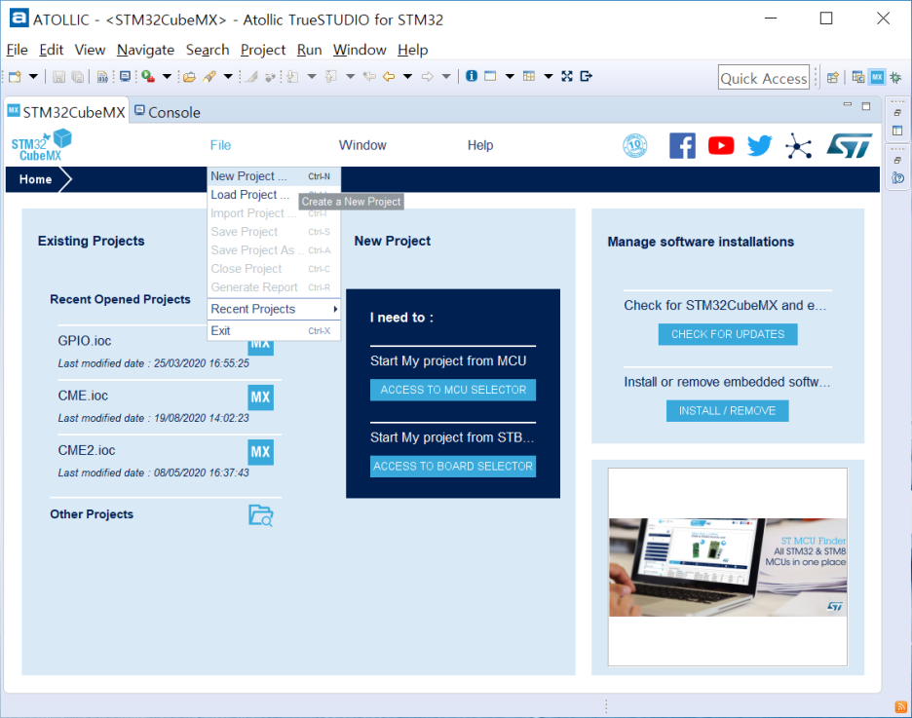The width and height of the screenshot is (912, 718).
Task: Click ACCESS TO BOARD SELECTOR button
Action: coord(453,467)
